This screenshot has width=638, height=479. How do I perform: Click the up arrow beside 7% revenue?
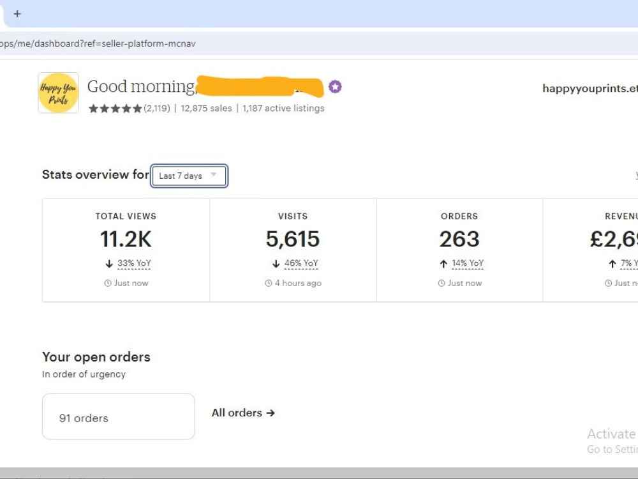pos(612,264)
